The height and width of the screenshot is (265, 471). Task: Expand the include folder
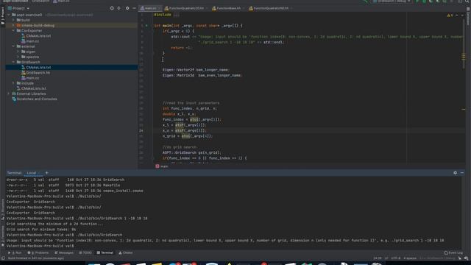click(13, 83)
